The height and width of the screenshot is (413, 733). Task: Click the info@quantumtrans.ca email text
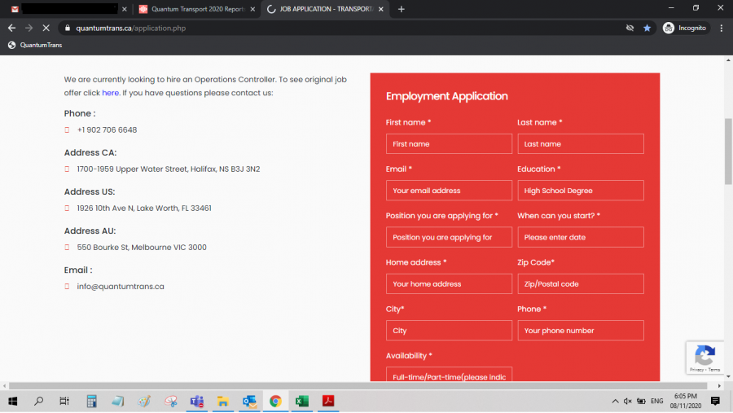(x=121, y=286)
